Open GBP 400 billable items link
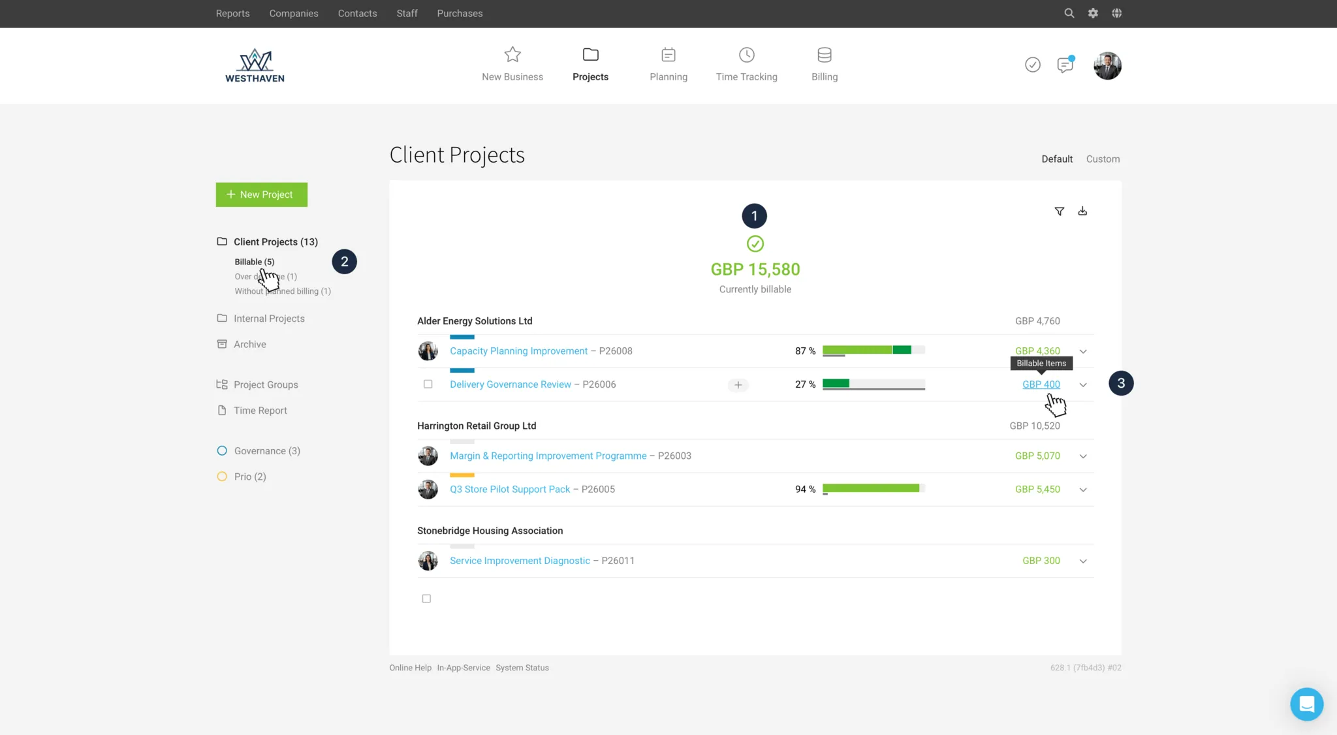Viewport: 1337px width, 735px height. 1041,384
